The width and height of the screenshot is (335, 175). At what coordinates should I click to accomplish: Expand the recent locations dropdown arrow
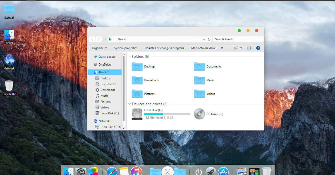[105, 39]
